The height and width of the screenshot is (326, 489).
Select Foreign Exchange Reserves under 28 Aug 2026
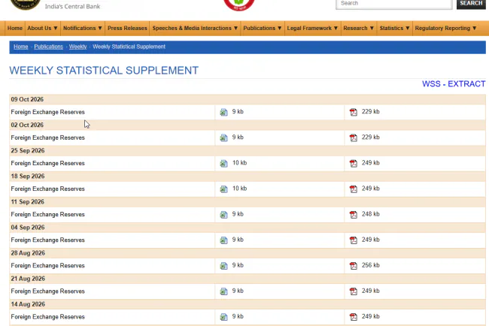[x=47, y=266]
